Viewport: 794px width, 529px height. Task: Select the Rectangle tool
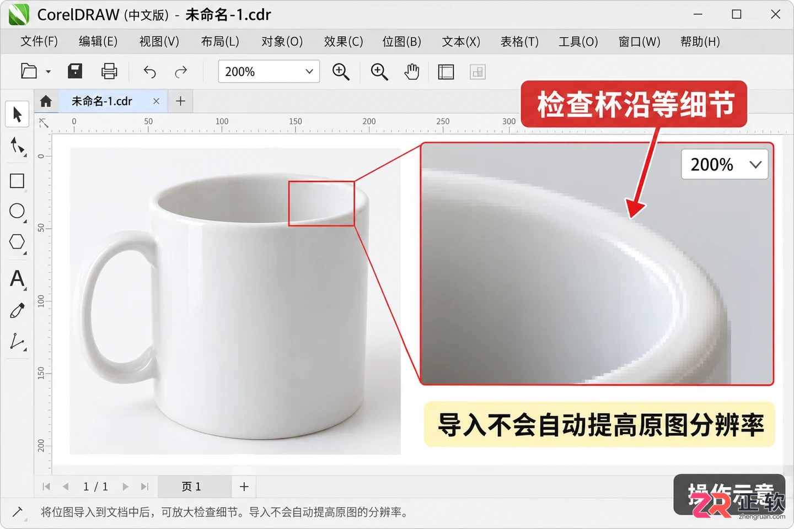point(17,181)
